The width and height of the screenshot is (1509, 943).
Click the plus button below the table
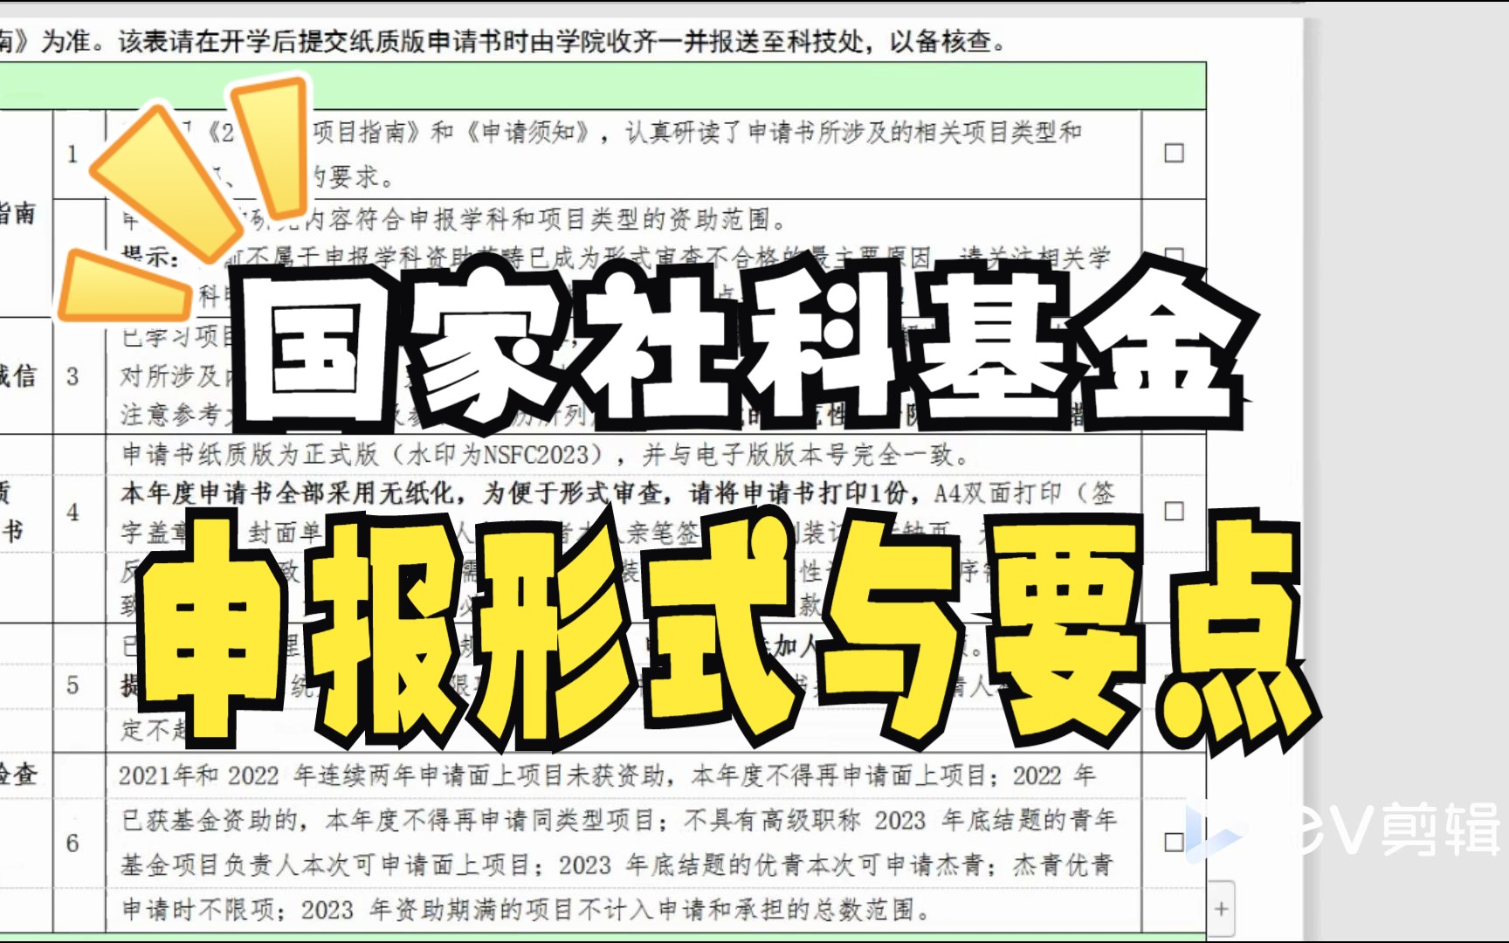(x=1221, y=909)
